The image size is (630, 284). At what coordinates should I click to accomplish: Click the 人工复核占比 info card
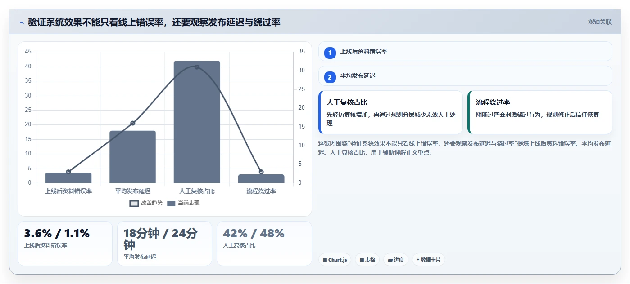(x=390, y=112)
